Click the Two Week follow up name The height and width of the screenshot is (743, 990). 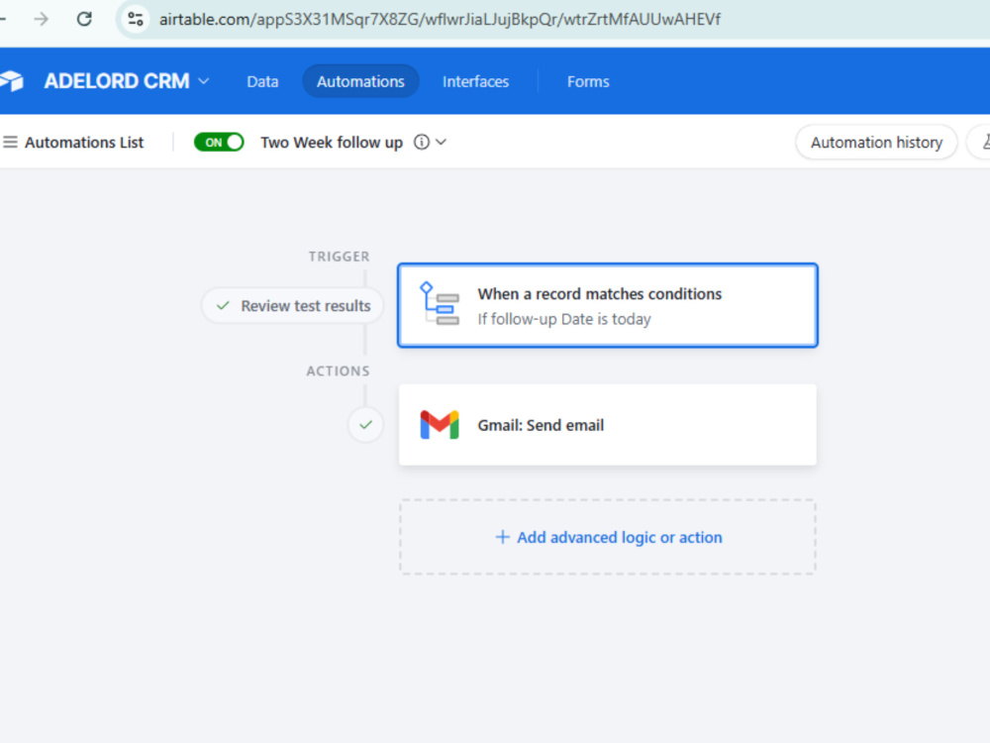(x=332, y=143)
